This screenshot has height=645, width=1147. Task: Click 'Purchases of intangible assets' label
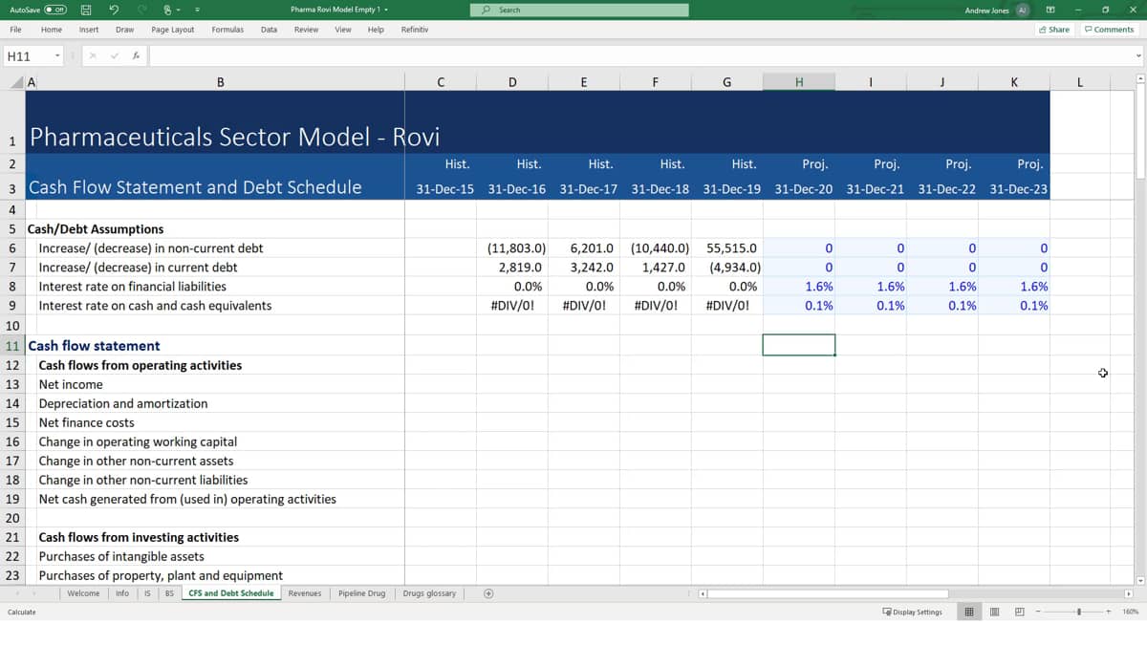point(121,556)
